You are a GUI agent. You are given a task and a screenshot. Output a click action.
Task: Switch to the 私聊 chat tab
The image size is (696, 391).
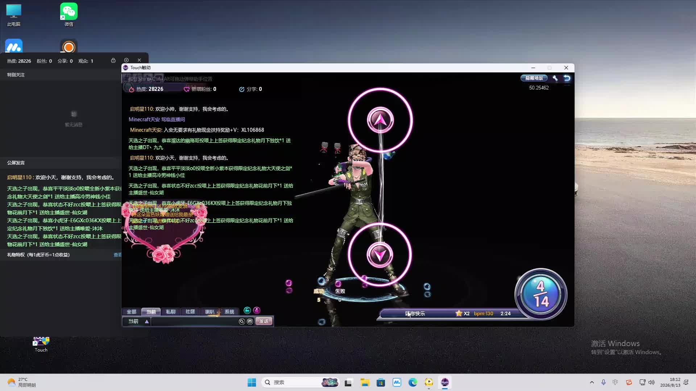[171, 312]
